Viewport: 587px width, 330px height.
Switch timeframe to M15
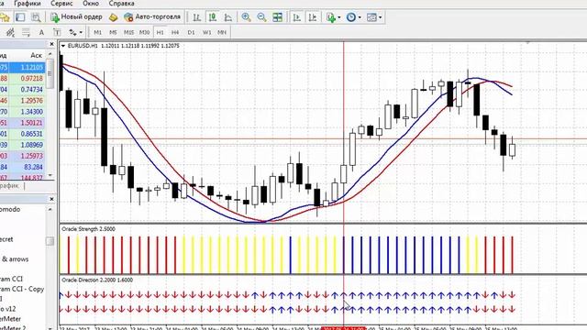point(128,33)
